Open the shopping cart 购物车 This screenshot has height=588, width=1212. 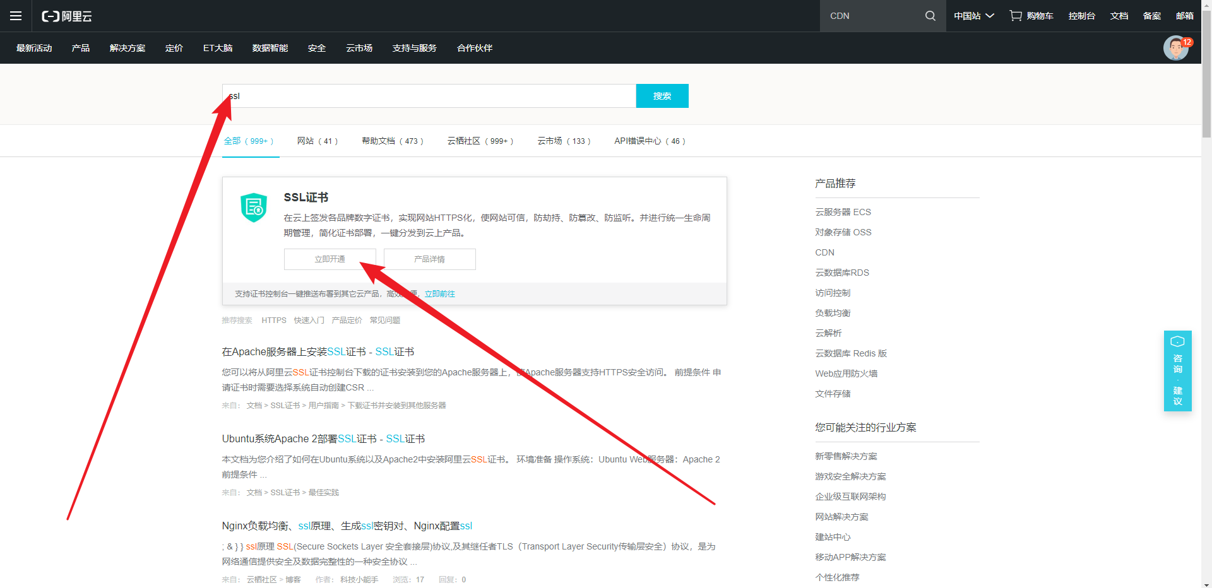(x=1031, y=16)
